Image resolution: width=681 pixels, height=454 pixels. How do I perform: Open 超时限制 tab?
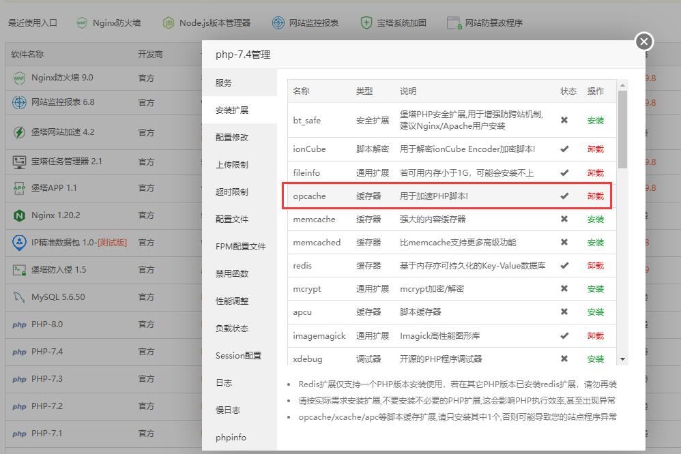point(240,192)
